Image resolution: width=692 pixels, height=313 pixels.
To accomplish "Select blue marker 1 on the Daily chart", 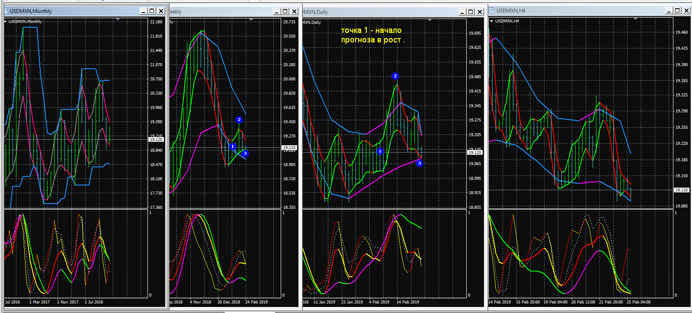I will [x=380, y=151].
